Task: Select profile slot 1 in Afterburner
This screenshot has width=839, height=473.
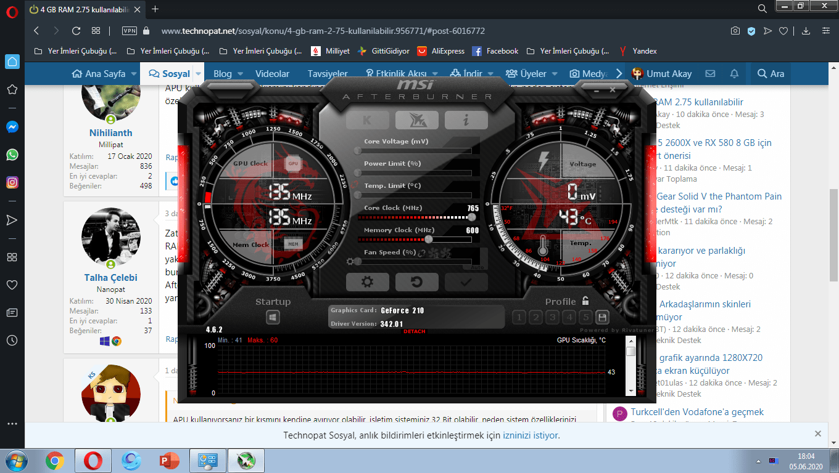Action: click(x=519, y=317)
